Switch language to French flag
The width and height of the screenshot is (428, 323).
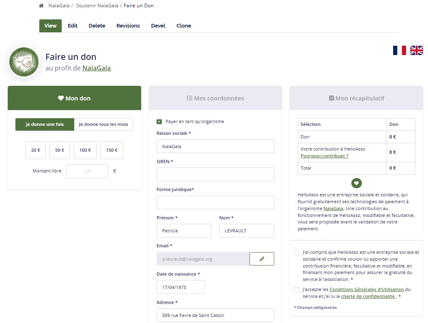(x=399, y=50)
